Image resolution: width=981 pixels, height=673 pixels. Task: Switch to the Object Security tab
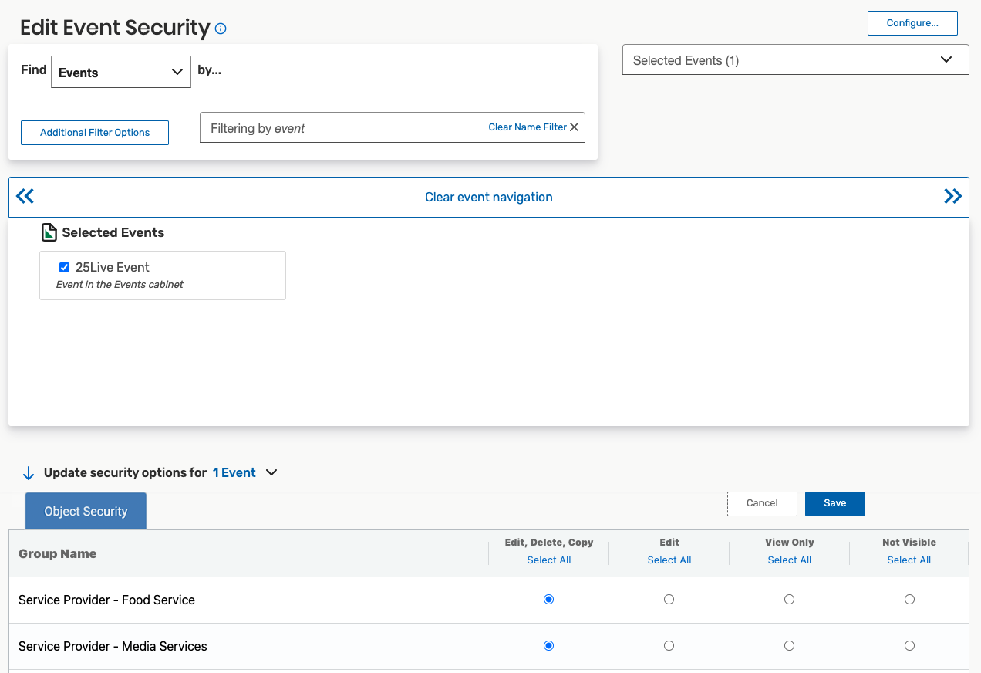[x=86, y=511]
